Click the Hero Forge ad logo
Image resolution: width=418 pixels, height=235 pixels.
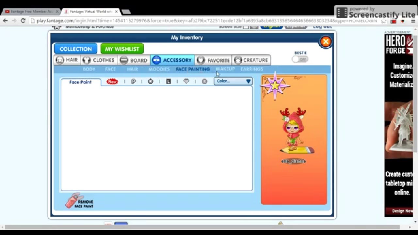coord(398,45)
